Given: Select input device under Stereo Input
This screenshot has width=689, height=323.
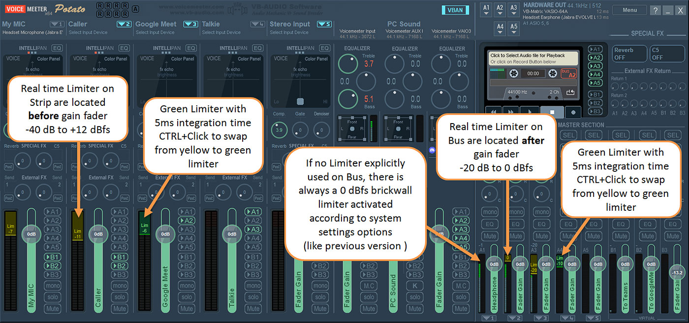Looking at the screenshot, I should point(289,32).
